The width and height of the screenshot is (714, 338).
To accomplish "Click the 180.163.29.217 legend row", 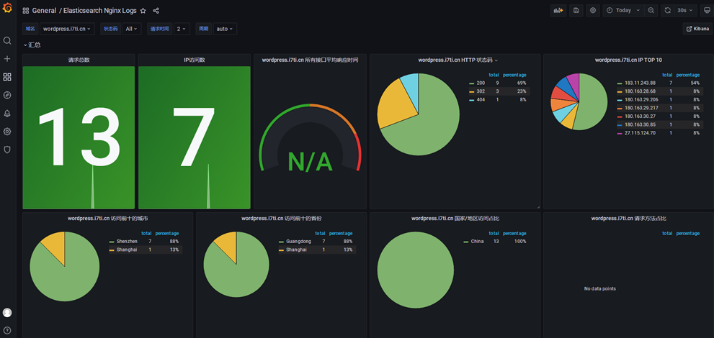I will (x=659, y=108).
